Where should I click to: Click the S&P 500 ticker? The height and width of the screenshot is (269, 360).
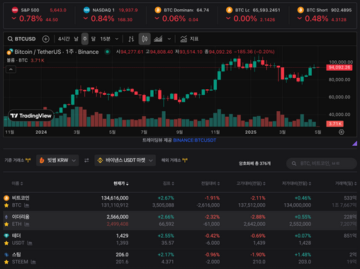coord(39,15)
